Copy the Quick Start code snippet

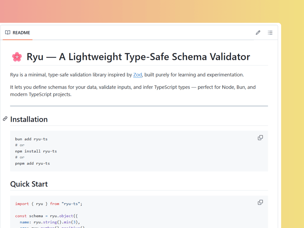[260, 202]
